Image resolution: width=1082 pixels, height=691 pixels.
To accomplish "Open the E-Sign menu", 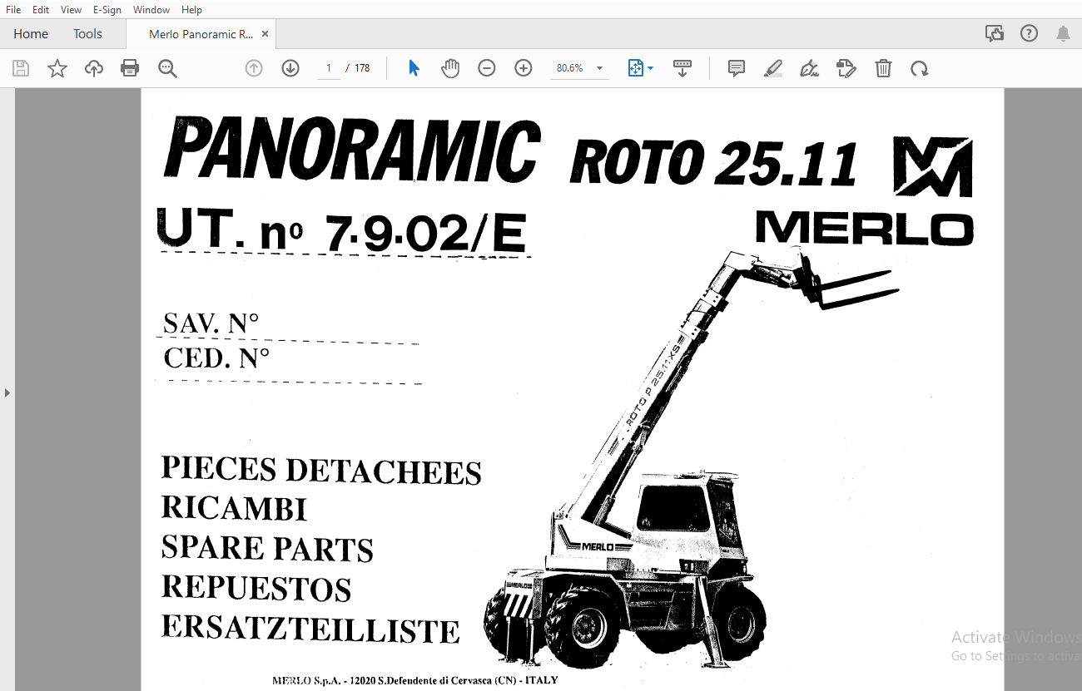I will [x=107, y=10].
